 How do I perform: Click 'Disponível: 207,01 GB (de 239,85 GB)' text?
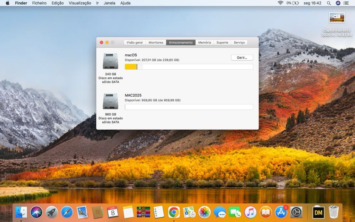click(x=152, y=60)
